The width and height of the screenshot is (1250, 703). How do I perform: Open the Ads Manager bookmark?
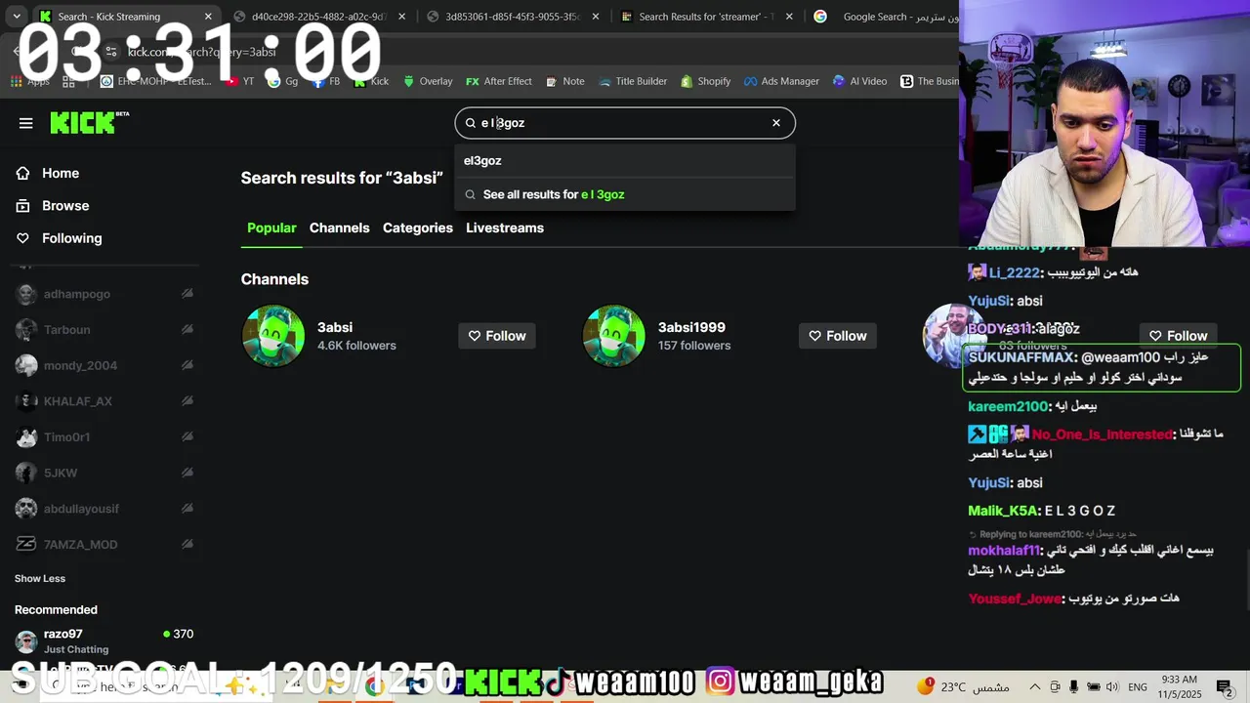coord(781,81)
